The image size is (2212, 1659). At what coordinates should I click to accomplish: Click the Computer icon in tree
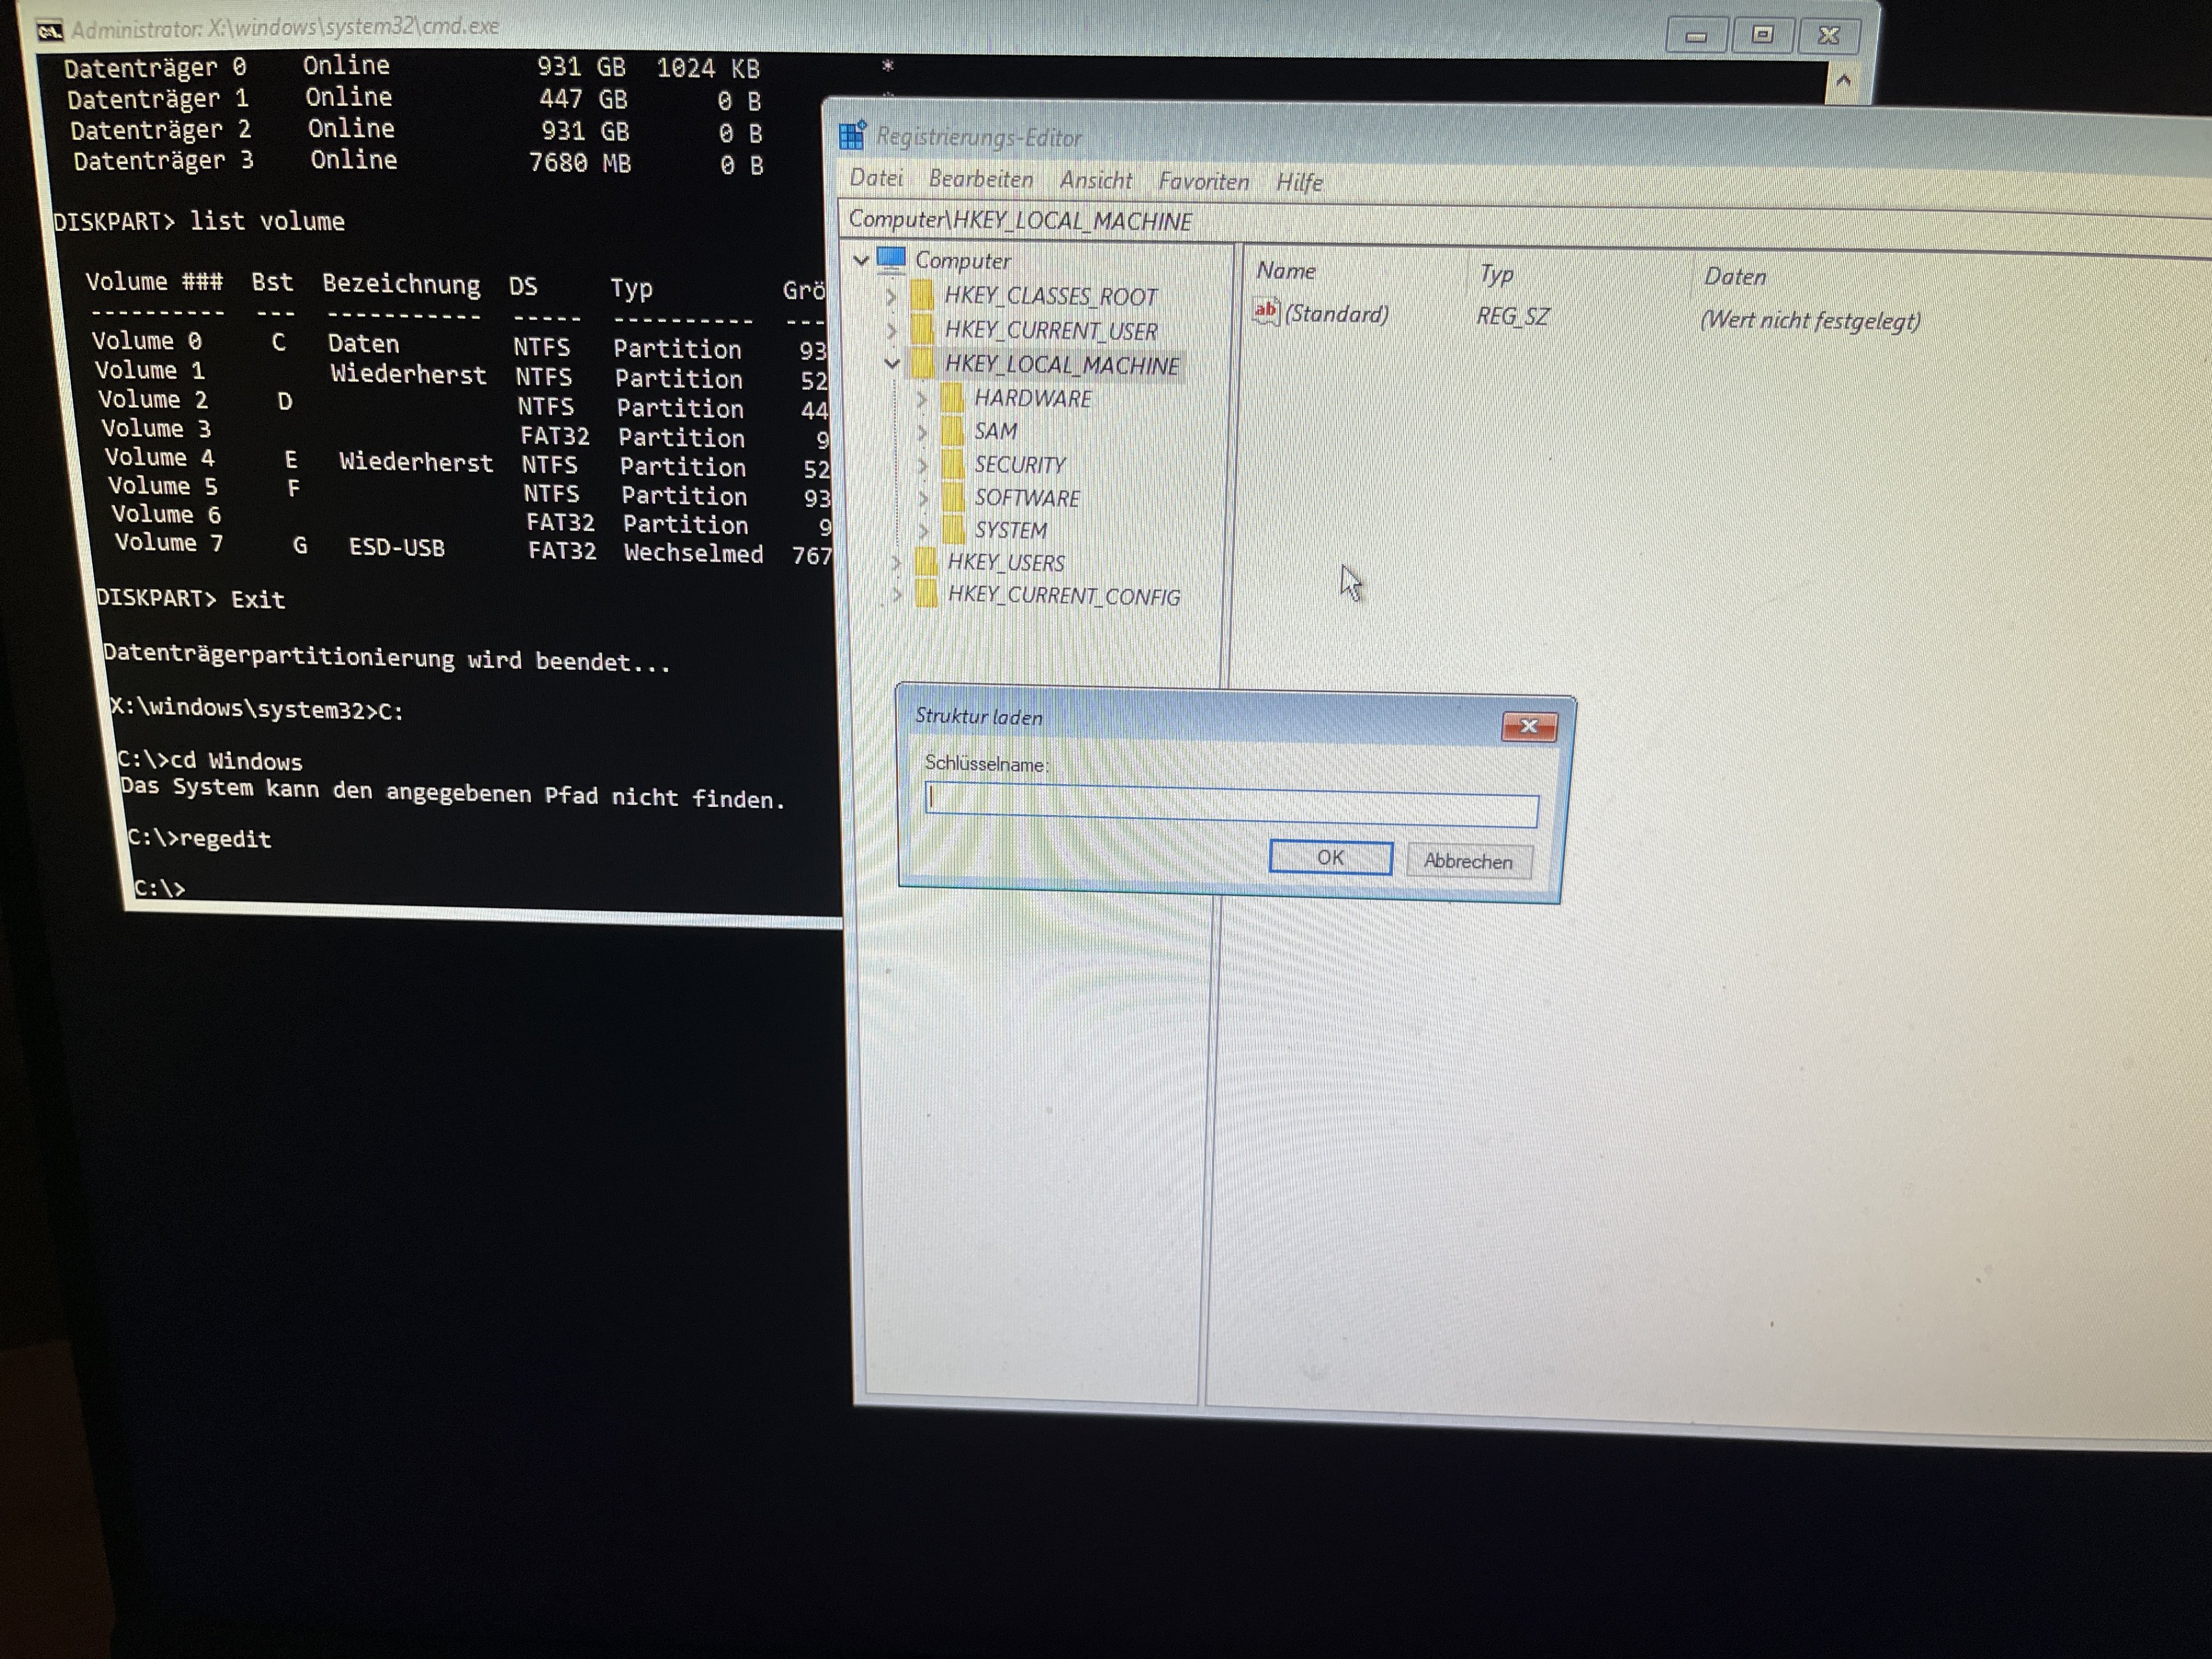point(890,259)
